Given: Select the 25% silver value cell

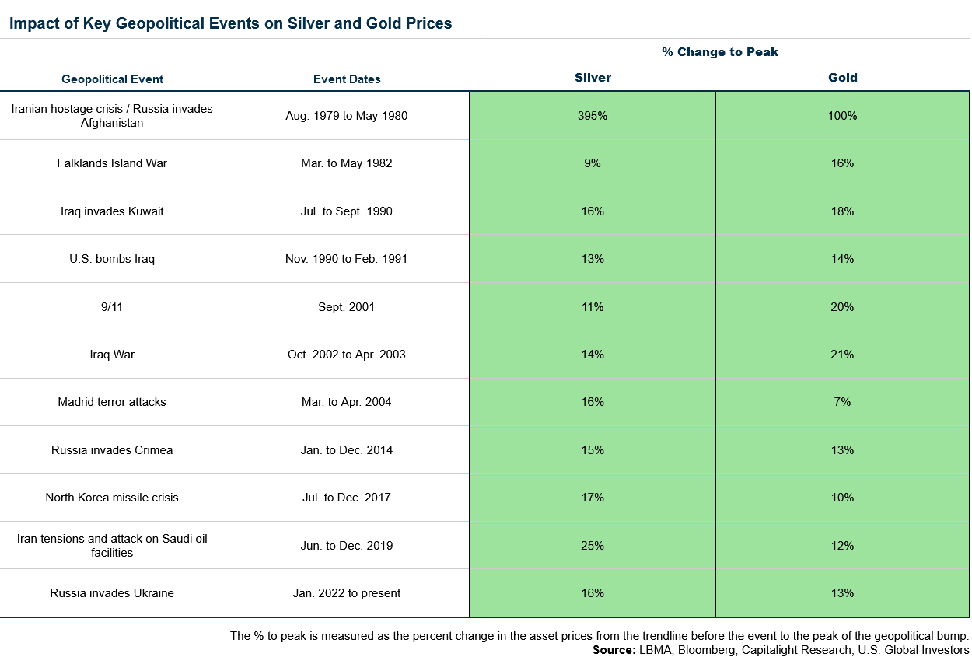Looking at the screenshot, I should click(x=593, y=546).
